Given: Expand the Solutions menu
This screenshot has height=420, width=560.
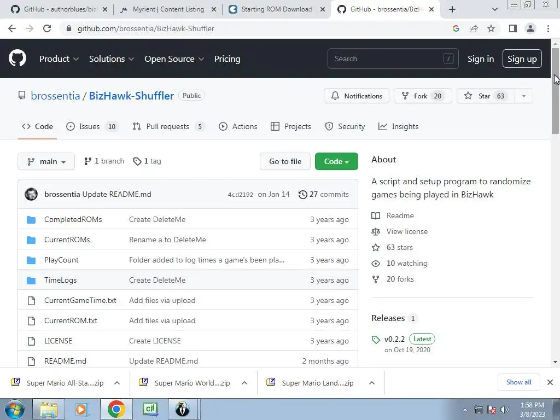Looking at the screenshot, I should (x=112, y=59).
